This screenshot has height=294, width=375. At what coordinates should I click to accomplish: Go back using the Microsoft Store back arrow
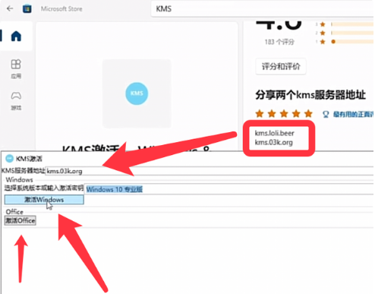[x=10, y=8]
